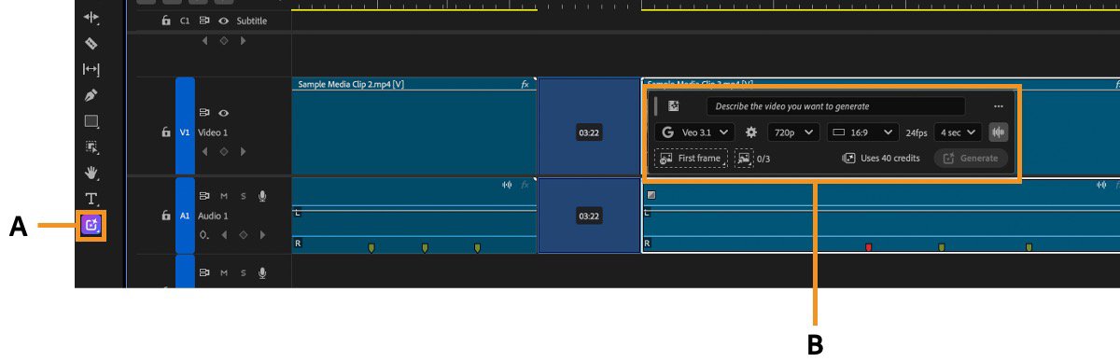This screenshot has width=1120, height=362.
Task: Hide Video 1 track output with eye
Action: 224,113
